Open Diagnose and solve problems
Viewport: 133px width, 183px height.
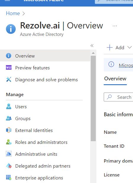[x=45, y=79]
